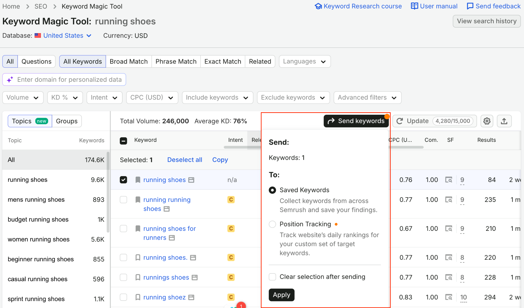Click the sparkle icon in personalized data field

click(x=10, y=80)
